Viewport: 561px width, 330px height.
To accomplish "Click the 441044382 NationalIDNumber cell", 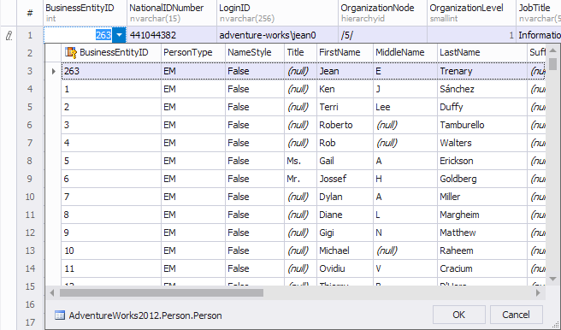I will pos(172,35).
